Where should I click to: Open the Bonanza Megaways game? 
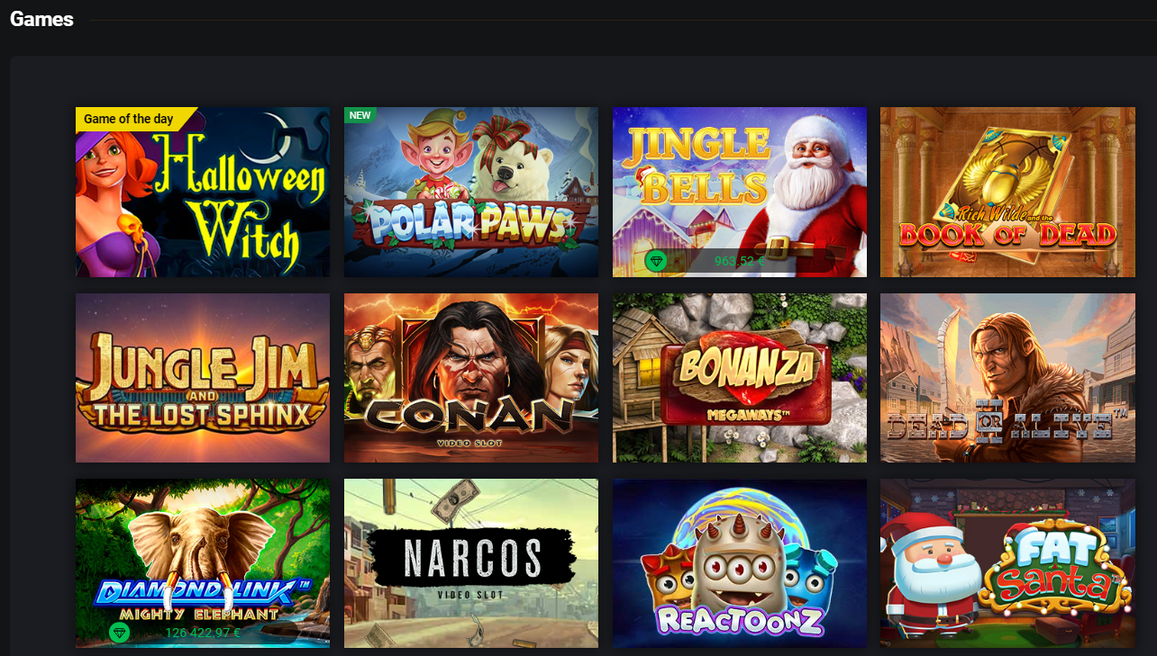pyautogui.click(x=740, y=378)
